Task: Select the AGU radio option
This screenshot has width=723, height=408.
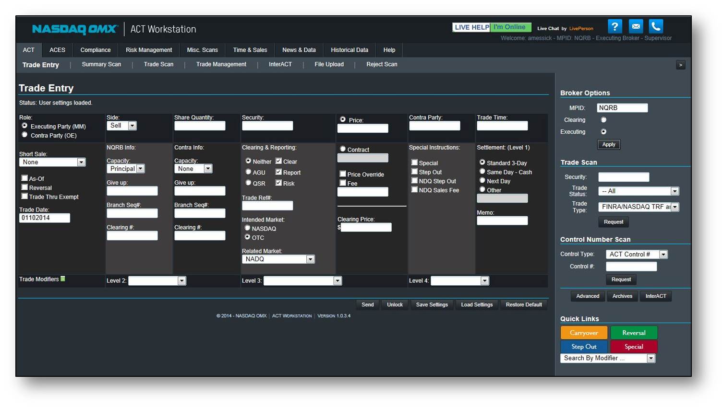Action: (x=248, y=172)
